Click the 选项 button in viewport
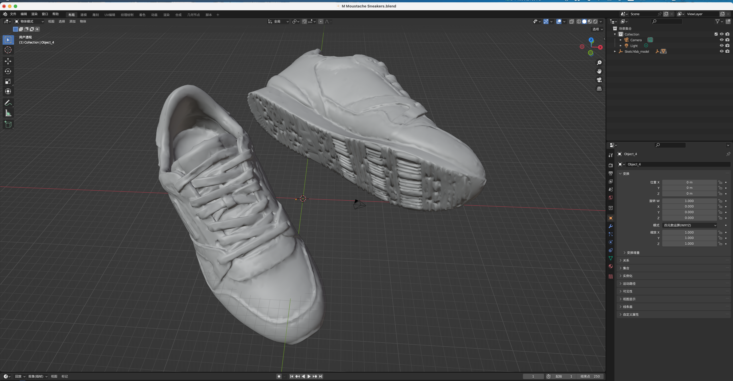This screenshot has height=381, width=733. (597, 29)
